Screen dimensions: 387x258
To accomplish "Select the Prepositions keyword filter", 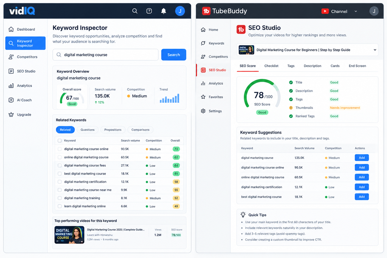I will point(113,130).
